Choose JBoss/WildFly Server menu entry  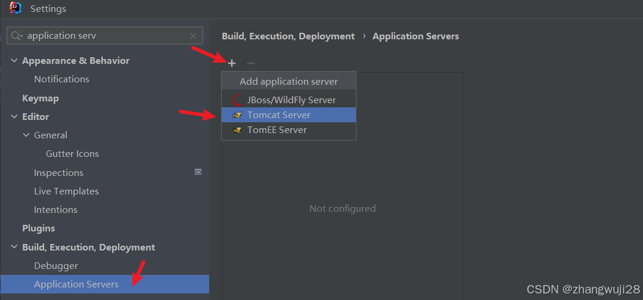pyautogui.click(x=291, y=100)
